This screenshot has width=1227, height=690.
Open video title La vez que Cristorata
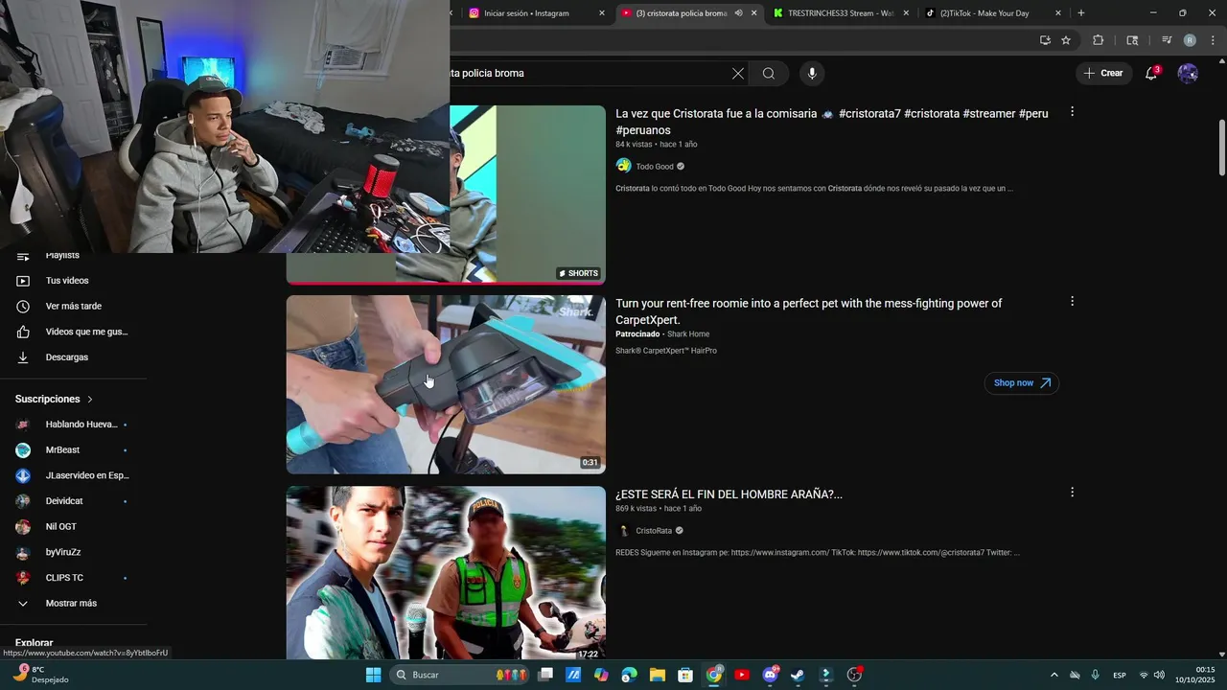pos(832,122)
